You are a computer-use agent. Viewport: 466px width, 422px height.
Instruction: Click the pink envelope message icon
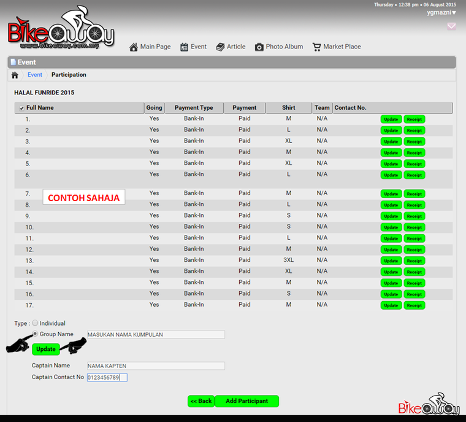[x=451, y=26]
